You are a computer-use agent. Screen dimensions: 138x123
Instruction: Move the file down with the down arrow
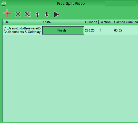(x=47, y=14)
